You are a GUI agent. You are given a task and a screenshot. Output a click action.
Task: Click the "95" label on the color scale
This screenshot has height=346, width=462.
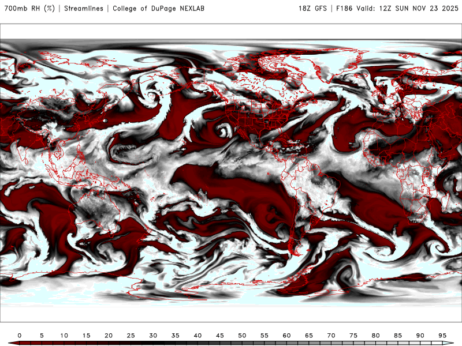click(x=442, y=336)
